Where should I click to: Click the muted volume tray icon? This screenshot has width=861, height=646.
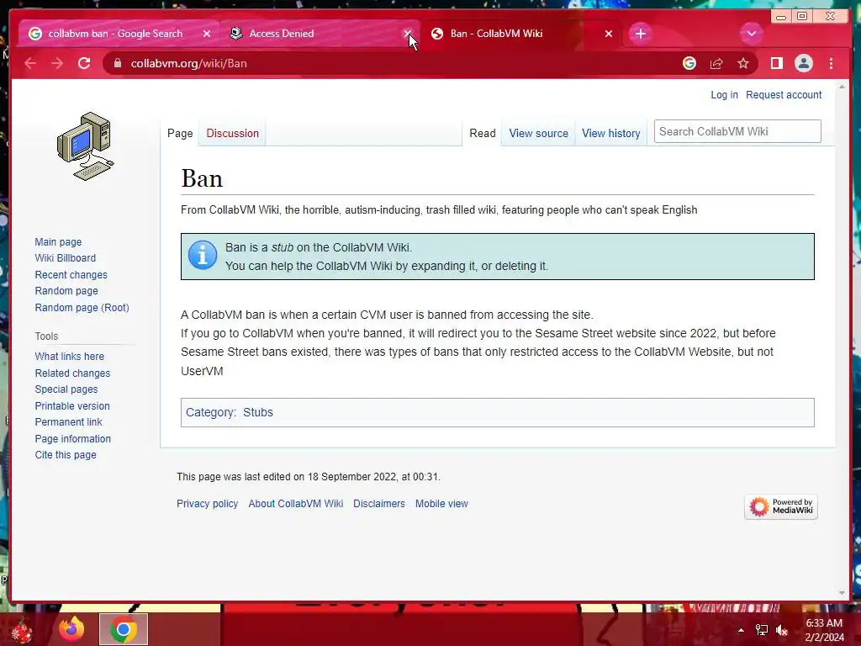point(781,630)
